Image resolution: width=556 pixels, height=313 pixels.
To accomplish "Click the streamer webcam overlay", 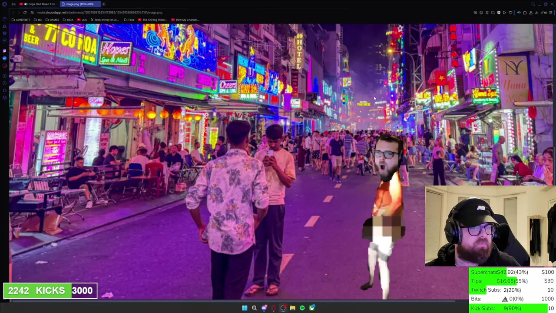I will pos(490,226).
